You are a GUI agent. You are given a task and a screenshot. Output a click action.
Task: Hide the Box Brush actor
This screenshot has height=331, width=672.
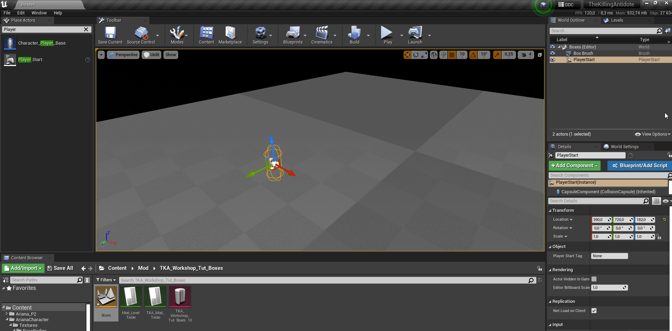[553, 53]
